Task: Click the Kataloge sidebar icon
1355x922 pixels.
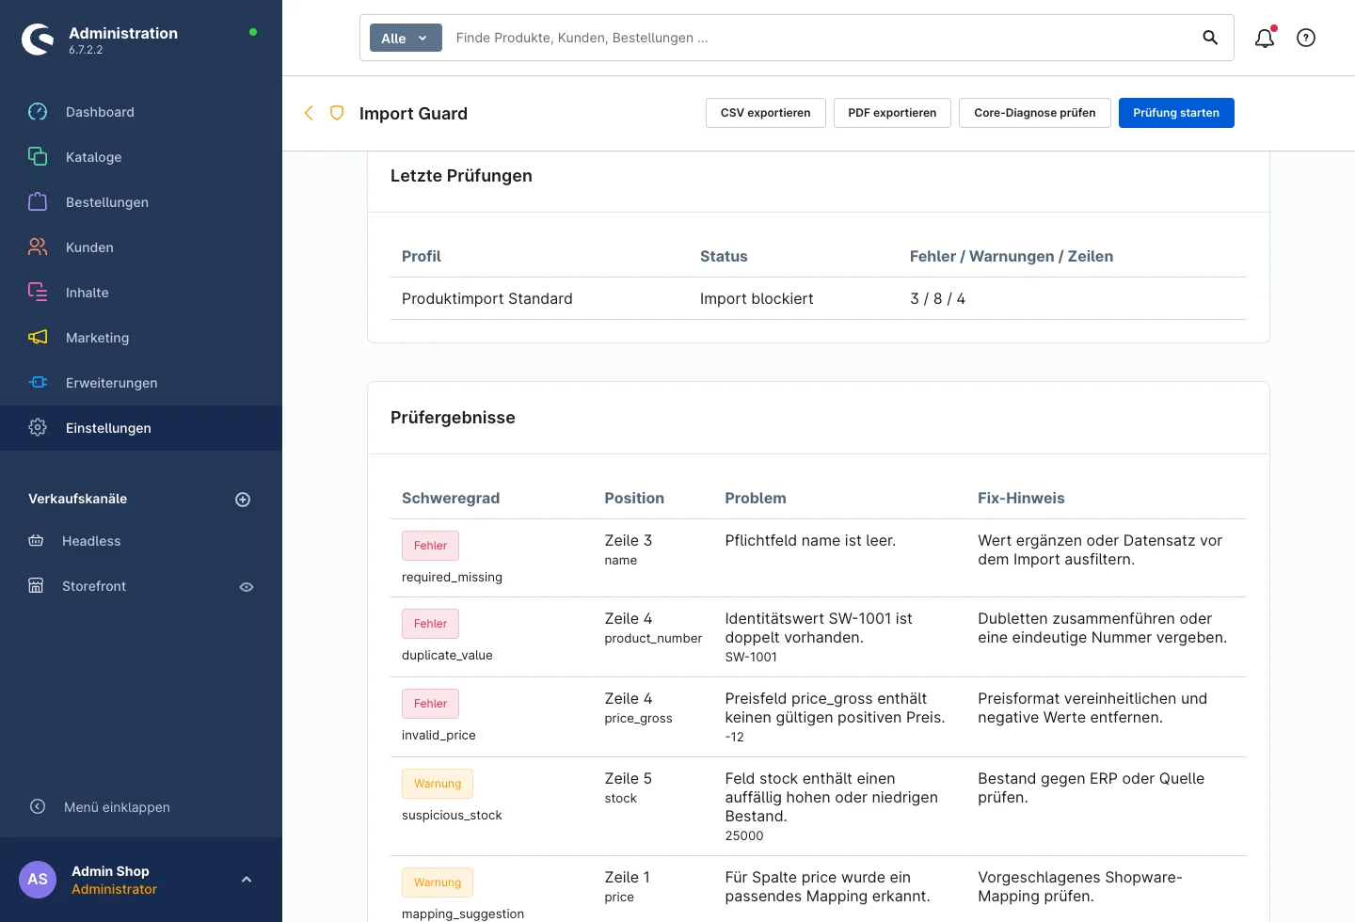Action: tap(38, 157)
